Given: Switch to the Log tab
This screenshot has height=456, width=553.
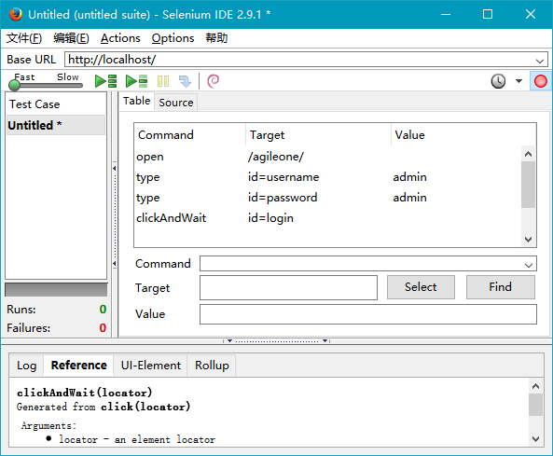Looking at the screenshot, I should click(x=26, y=366).
